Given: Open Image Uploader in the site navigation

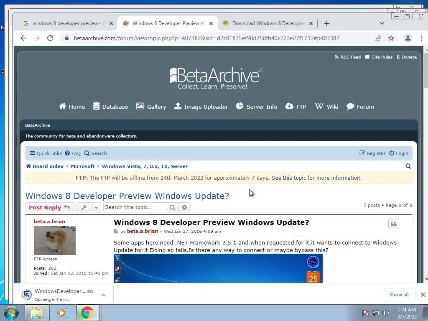Looking at the screenshot, I should (x=201, y=107).
